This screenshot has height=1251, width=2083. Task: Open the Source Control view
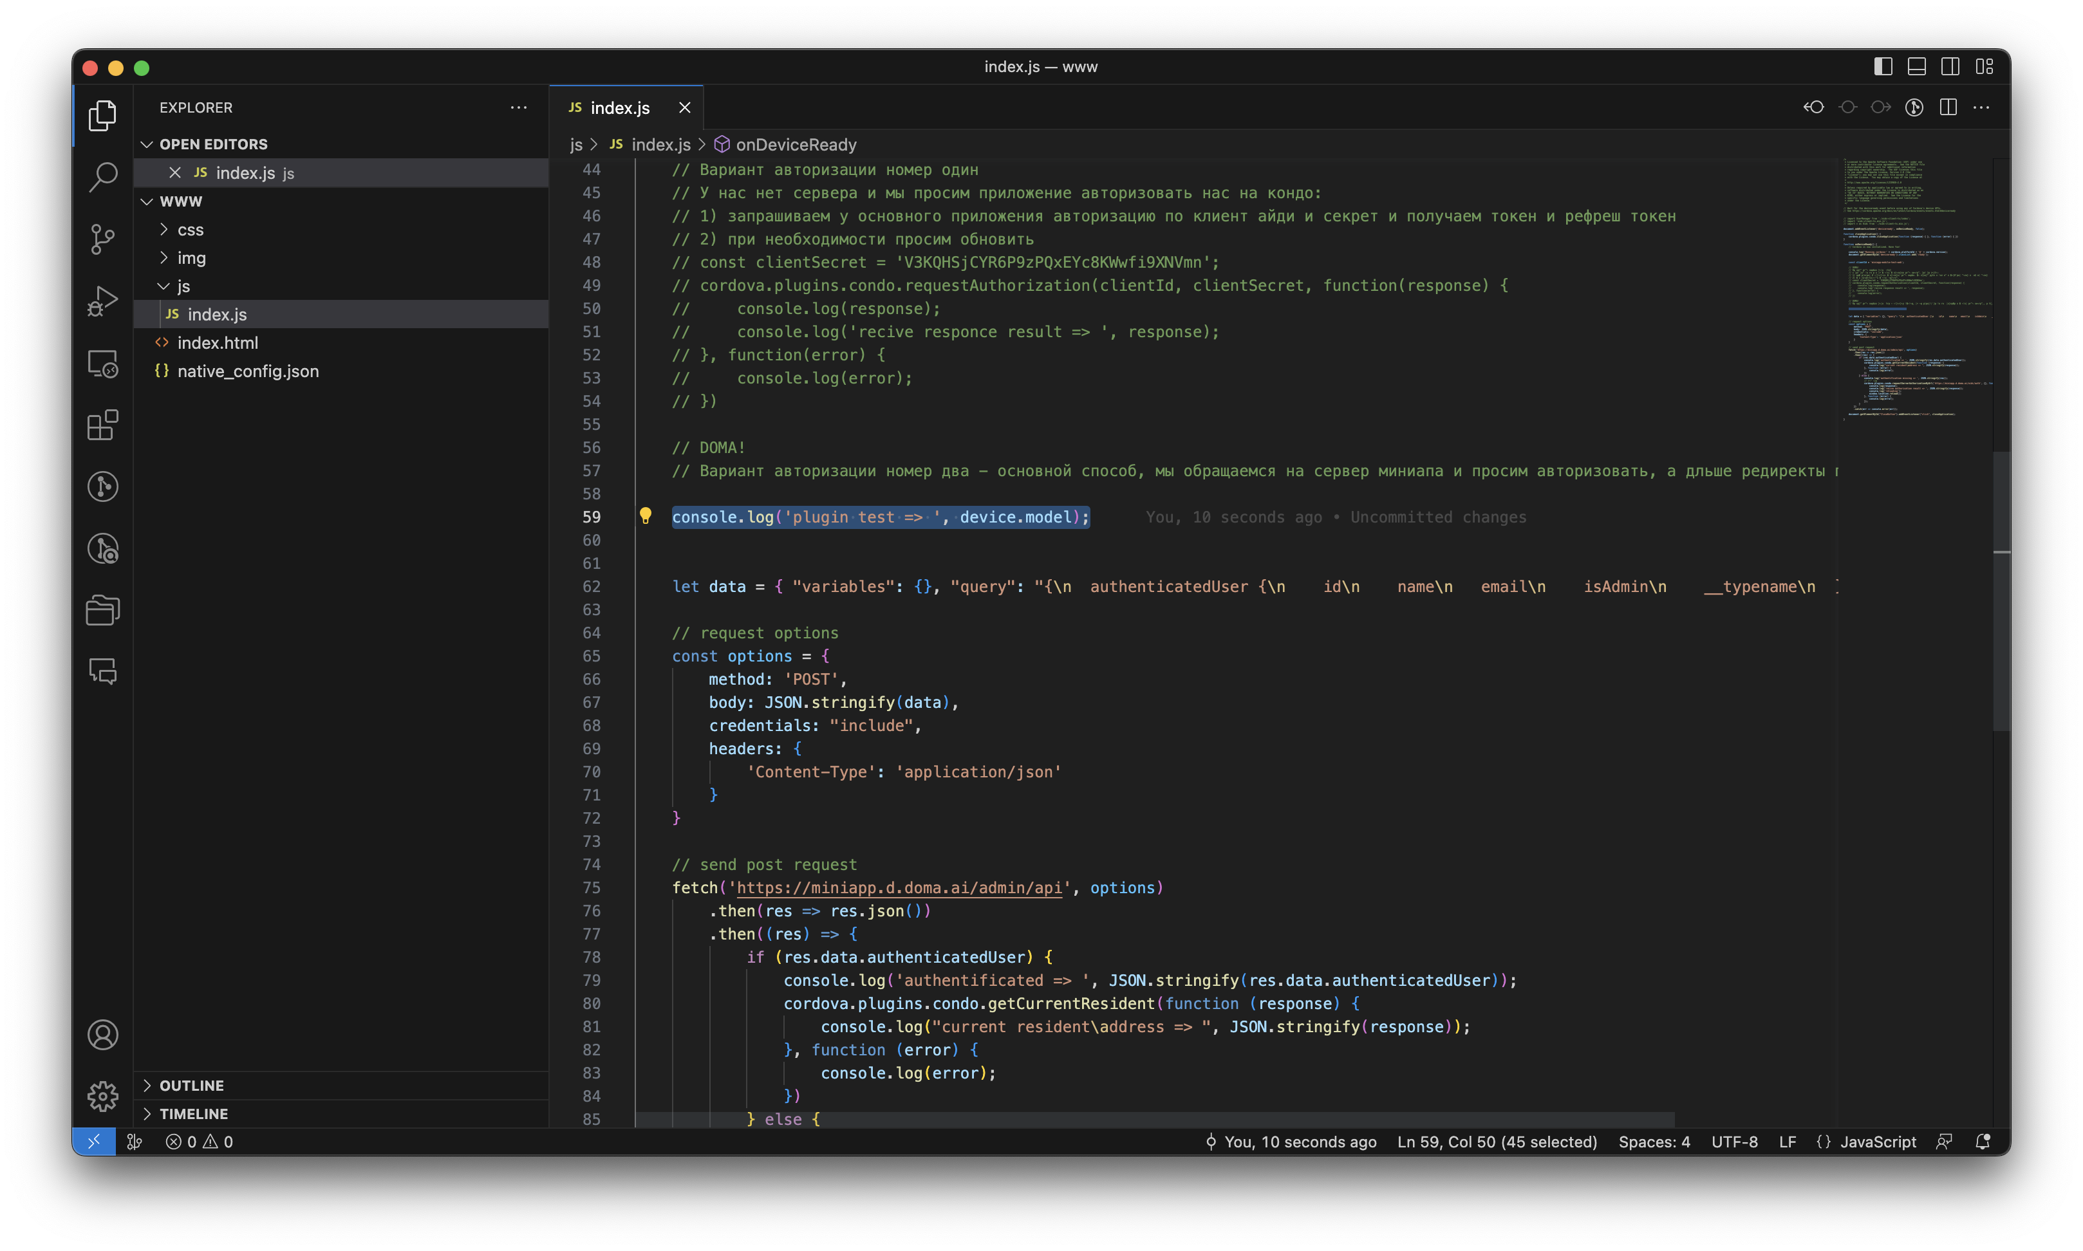103,239
